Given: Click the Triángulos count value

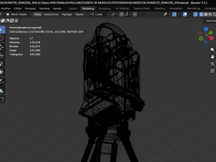Looking at the screenshot, I should coord(35,54).
